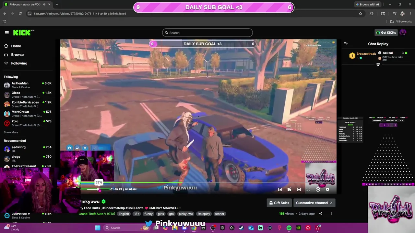Open All Bookmarks folder
Image resolution: width=415 pixels, height=233 pixels.
(401, 22)
